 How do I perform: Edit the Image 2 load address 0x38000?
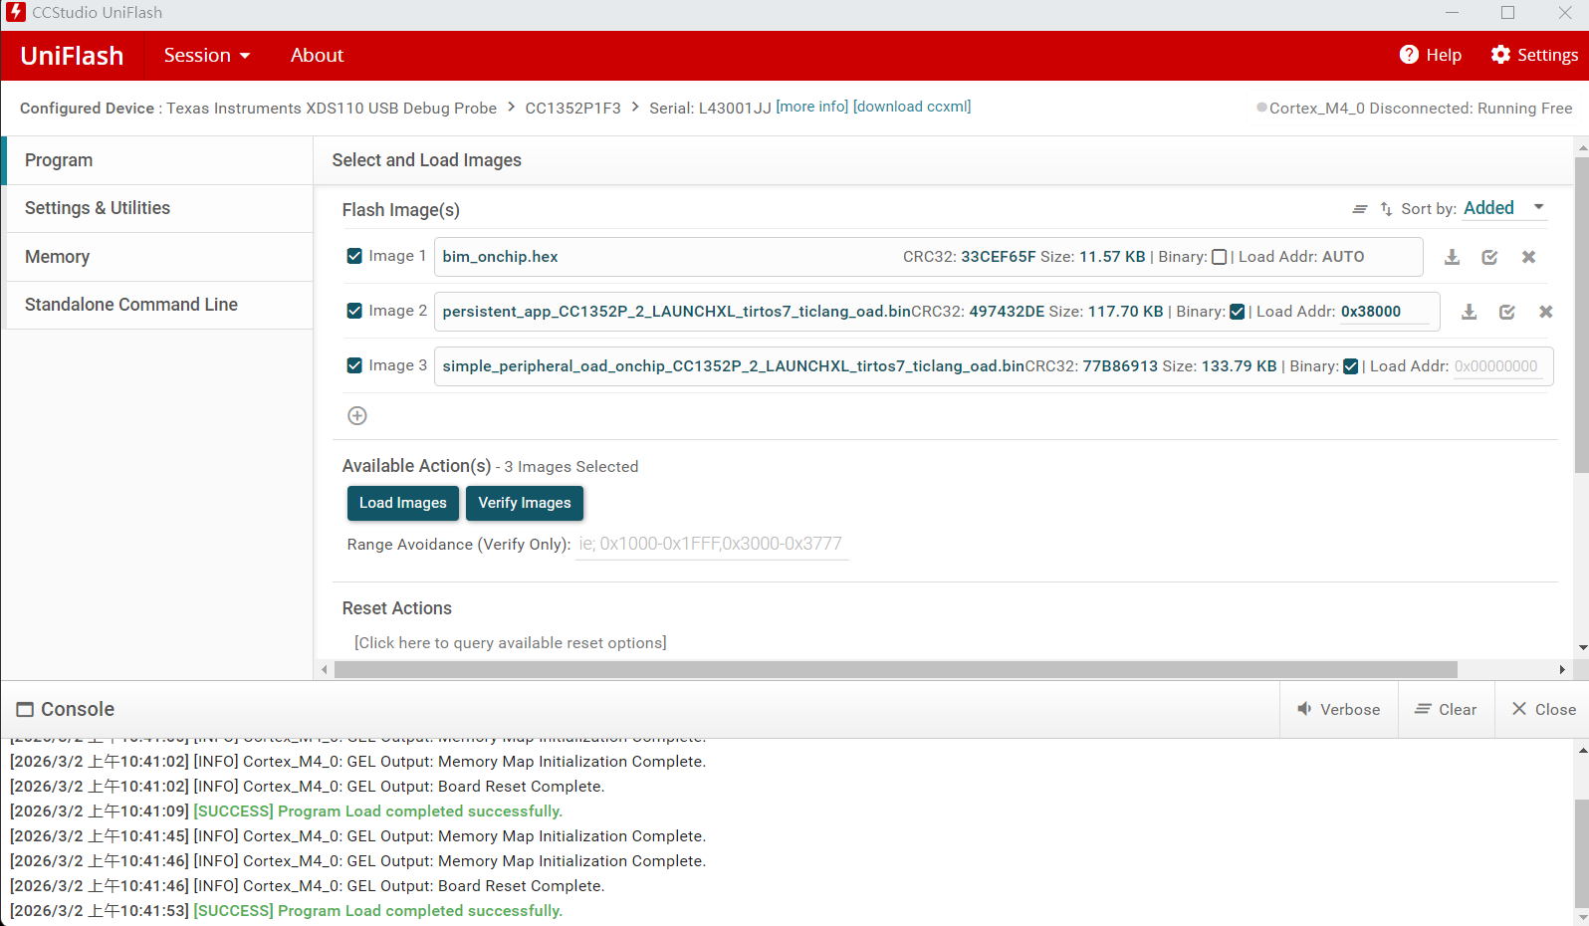[1385, 312]
